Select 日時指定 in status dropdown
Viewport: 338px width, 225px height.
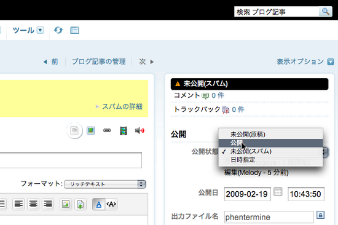[270, 160]
